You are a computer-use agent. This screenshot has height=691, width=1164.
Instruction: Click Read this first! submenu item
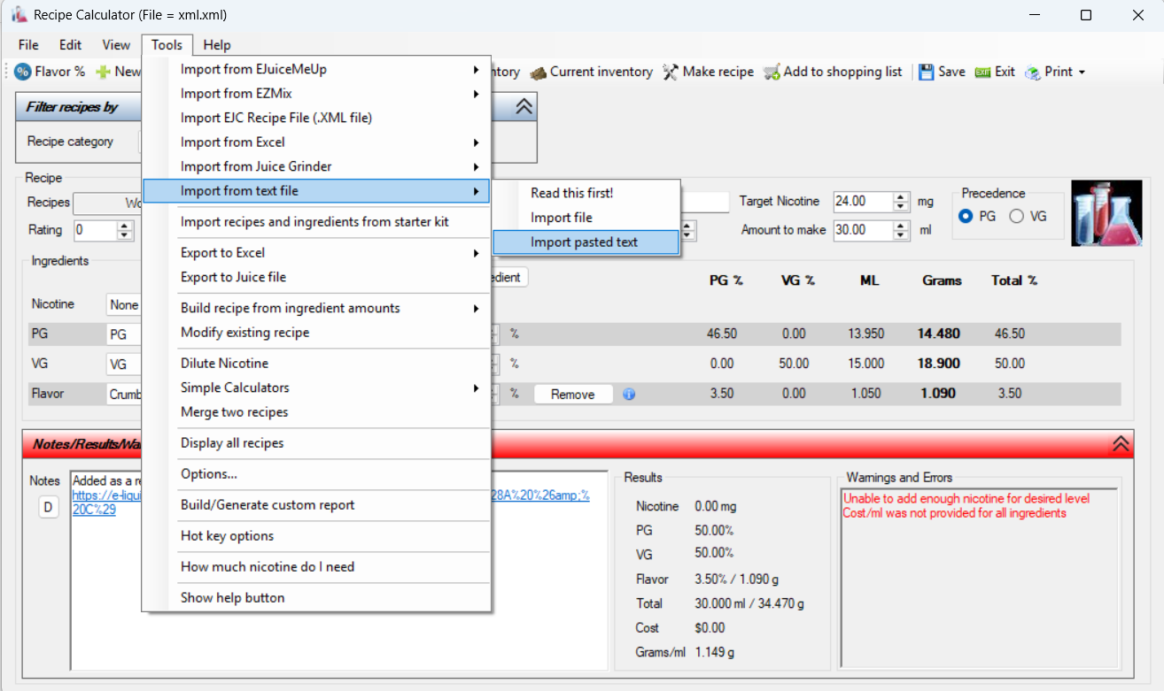(x=586, y=193)
